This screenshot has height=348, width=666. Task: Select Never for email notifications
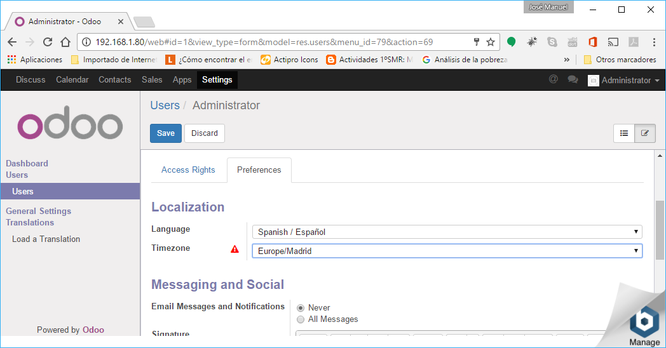pos(301,308)
